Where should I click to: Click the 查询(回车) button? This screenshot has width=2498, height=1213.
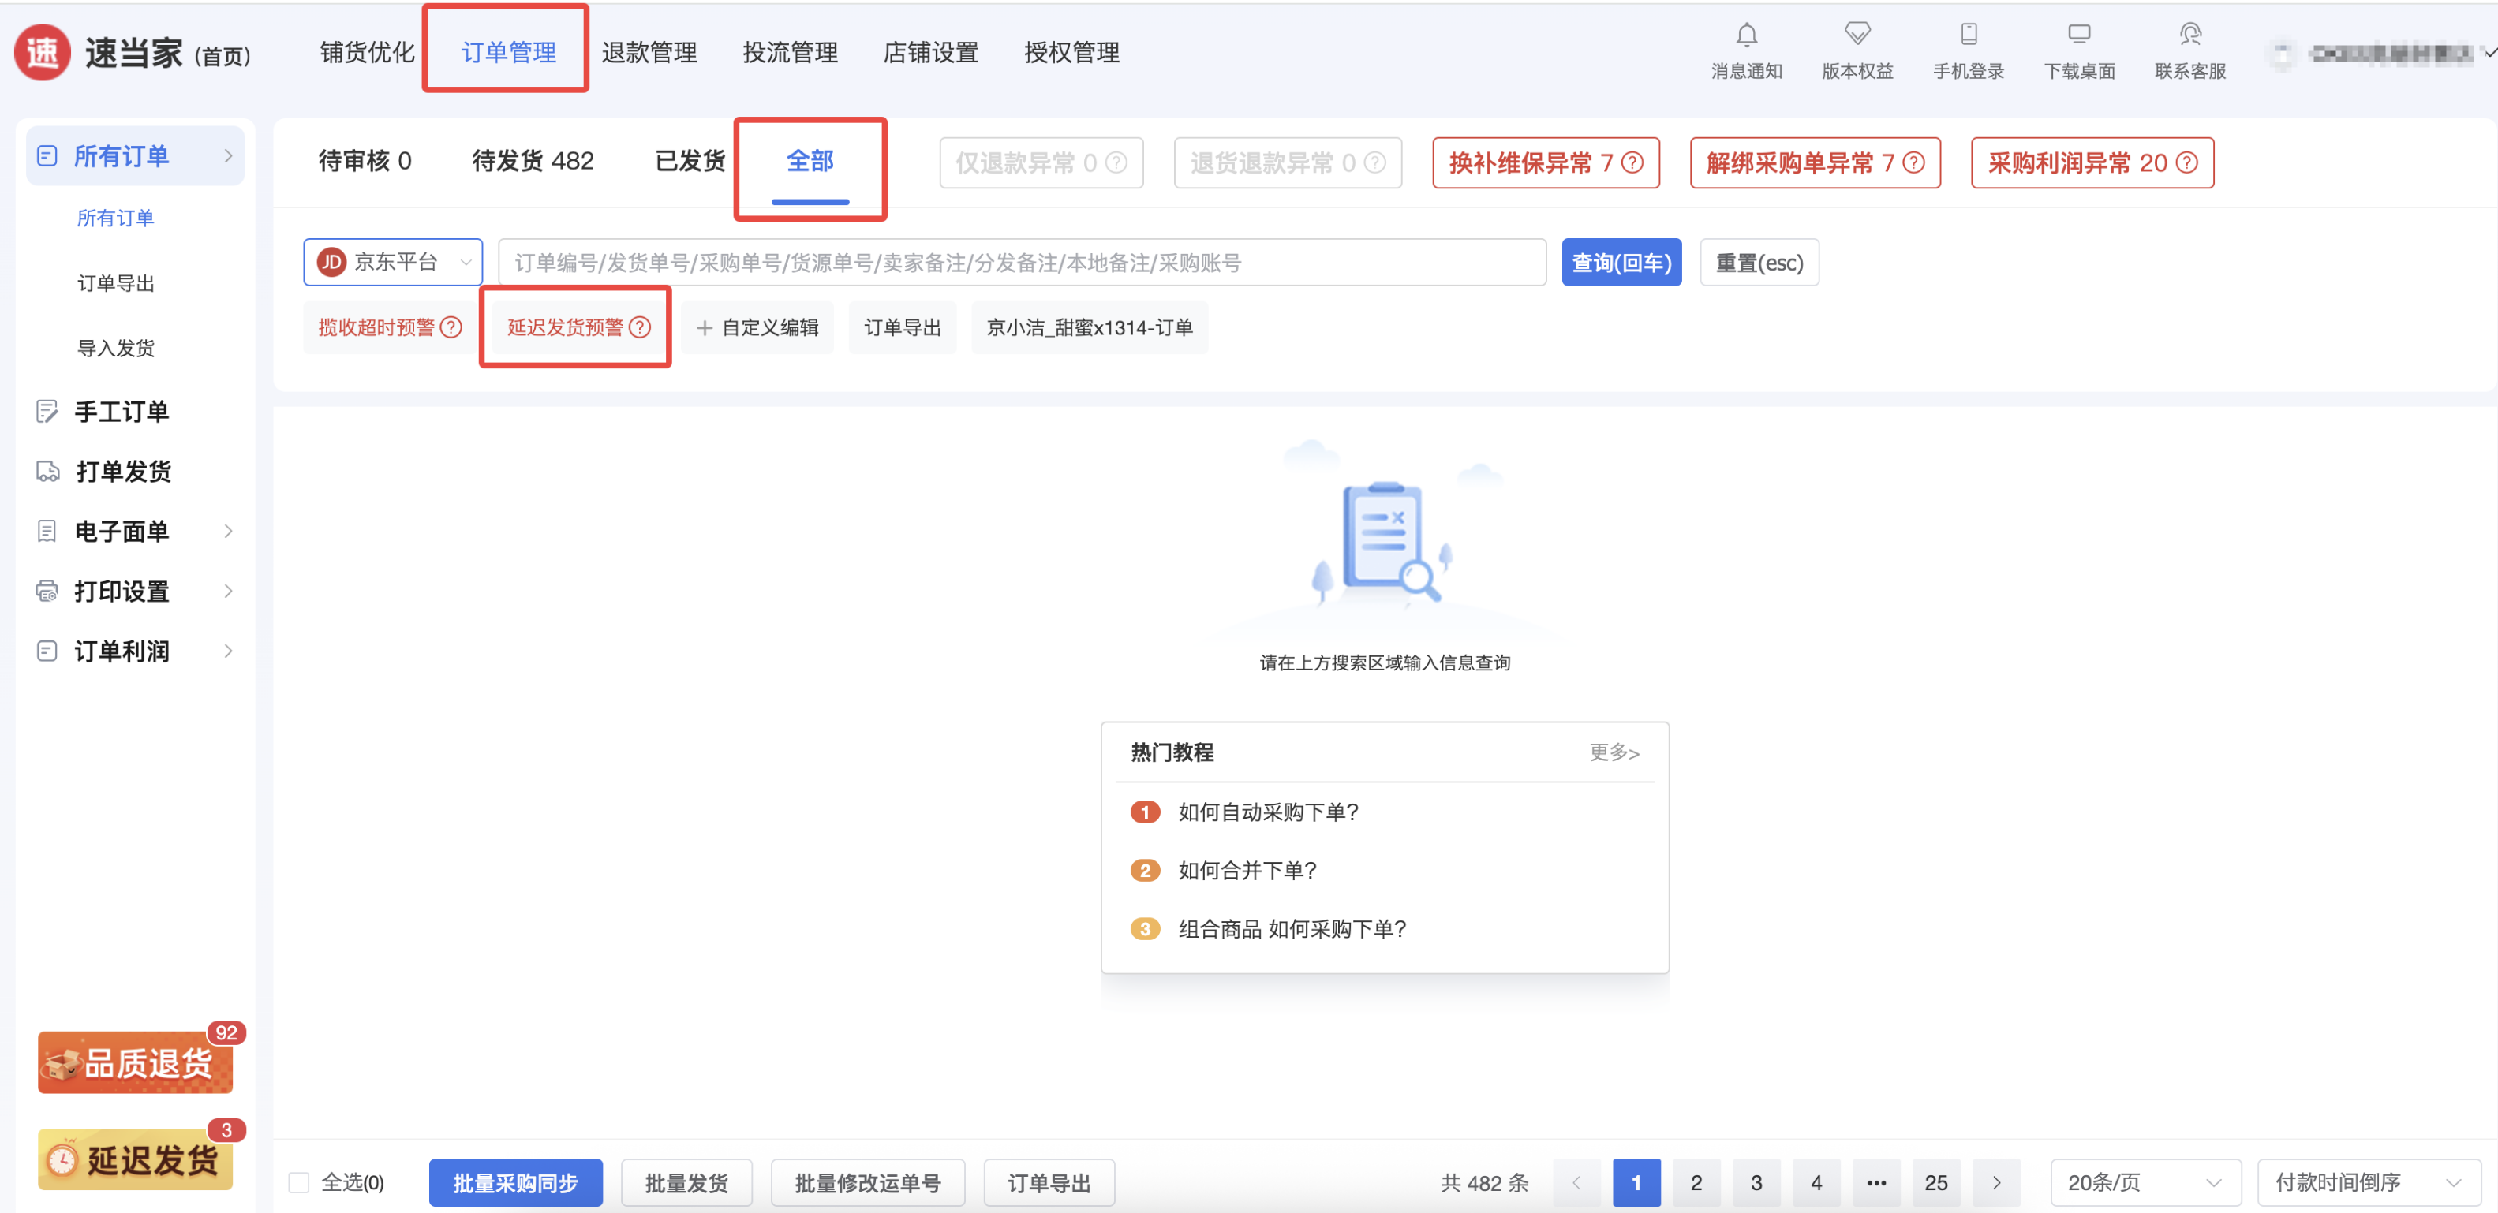pyautogui.click(x=1621, y=263)
